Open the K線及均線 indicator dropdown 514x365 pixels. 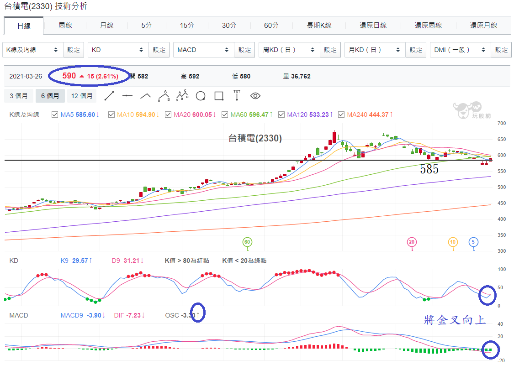click(33, 50)
